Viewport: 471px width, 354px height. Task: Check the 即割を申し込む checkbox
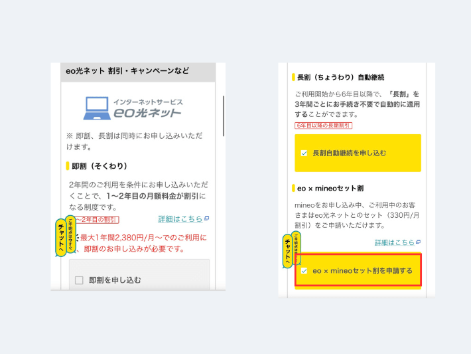(x=79, y=280)
